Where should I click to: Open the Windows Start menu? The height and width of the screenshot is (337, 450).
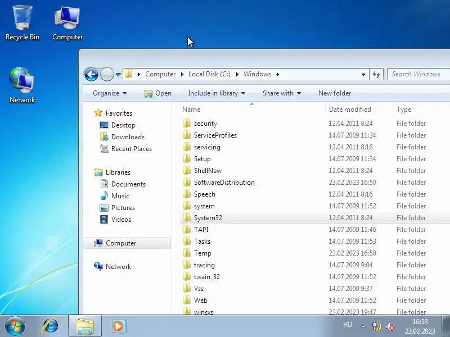click(x=15, y=326)
